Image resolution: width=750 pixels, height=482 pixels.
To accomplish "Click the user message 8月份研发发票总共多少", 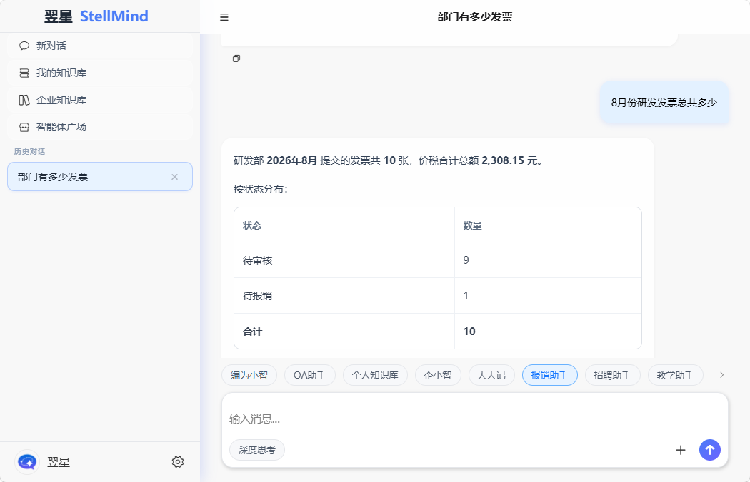I will click(x=664, y=103).
